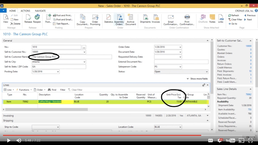Viewport: 258px width, 145px height.
Task: Open the Functions menu in Lines
Action: (24, 90)
